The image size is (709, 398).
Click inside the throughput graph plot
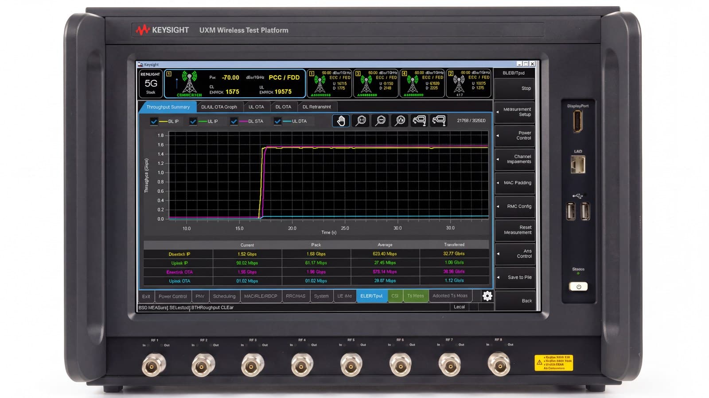tap(328, 176)
